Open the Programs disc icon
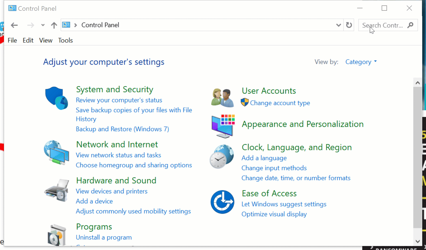Screen dimensions: 426x250 click(56, 235)
